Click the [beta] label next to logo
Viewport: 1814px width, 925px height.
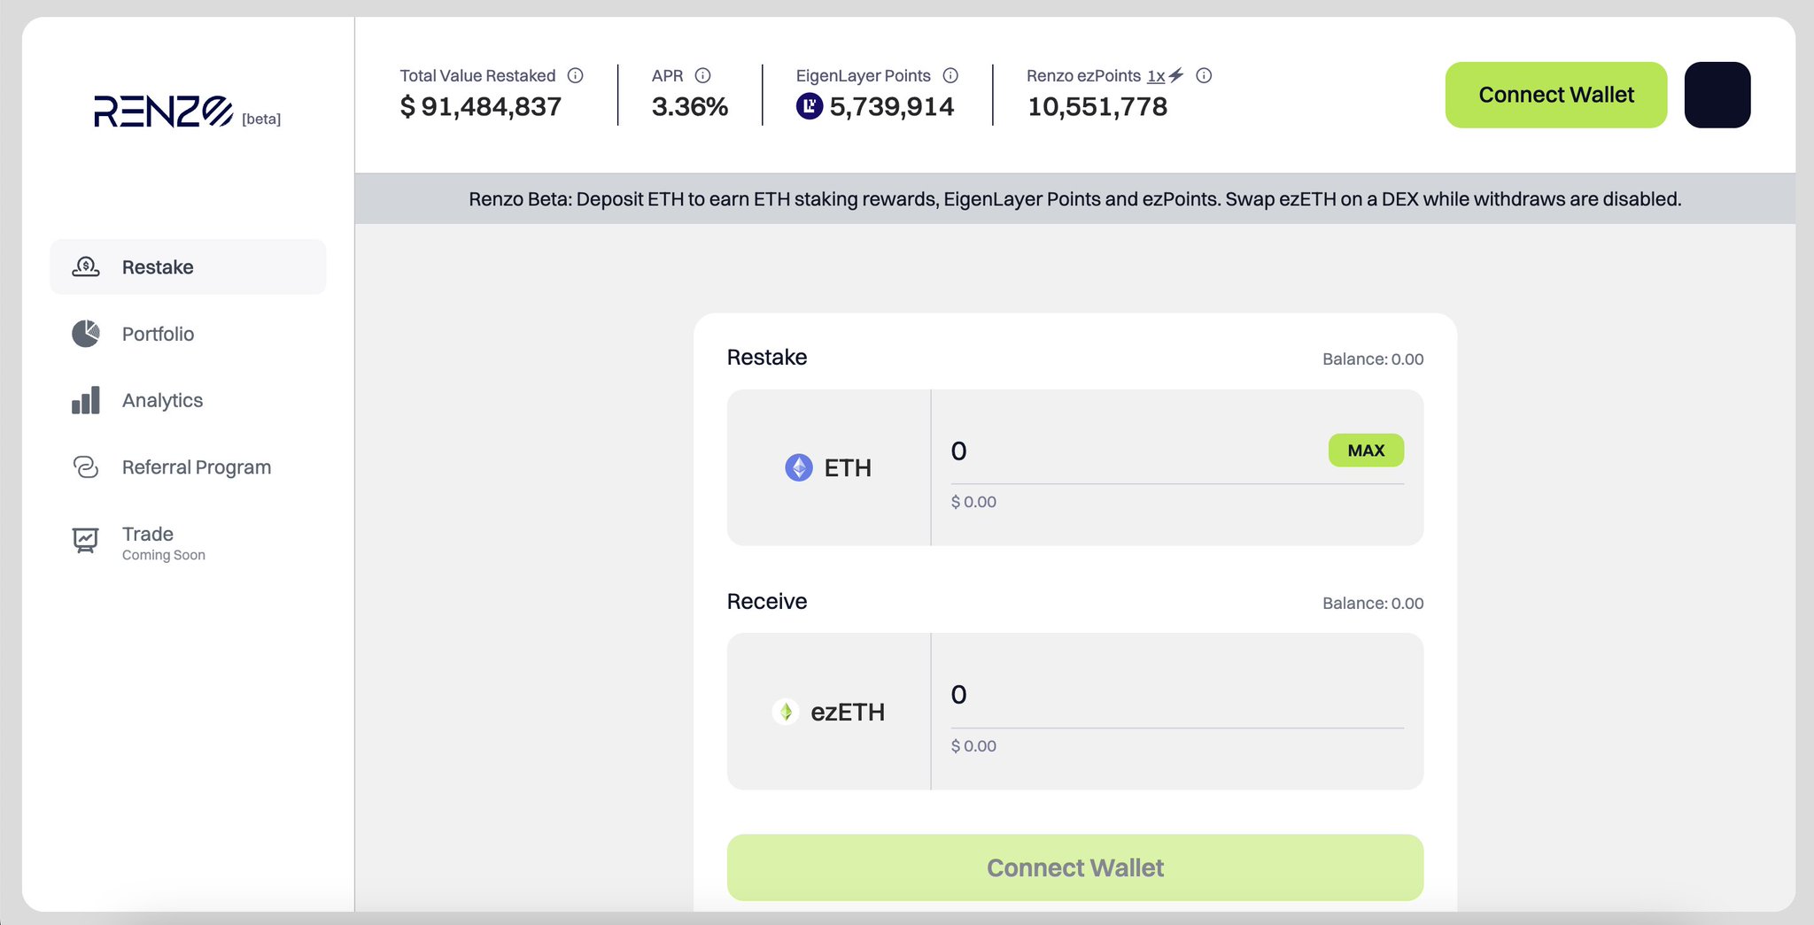click(261, 119)
